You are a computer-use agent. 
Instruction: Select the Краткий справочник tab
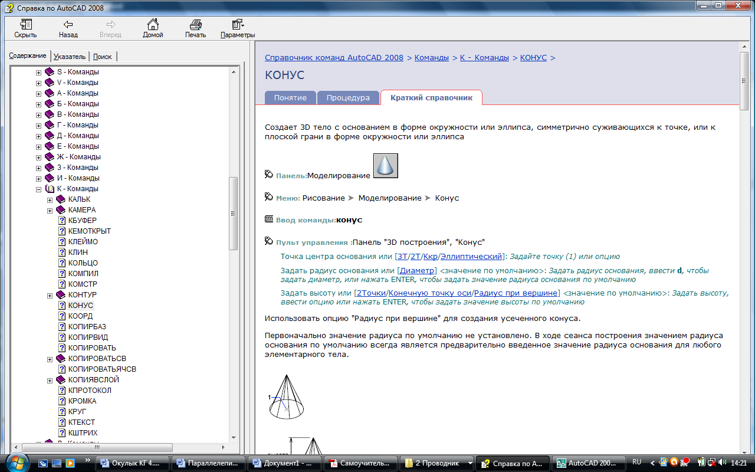(x=431, y=97)
